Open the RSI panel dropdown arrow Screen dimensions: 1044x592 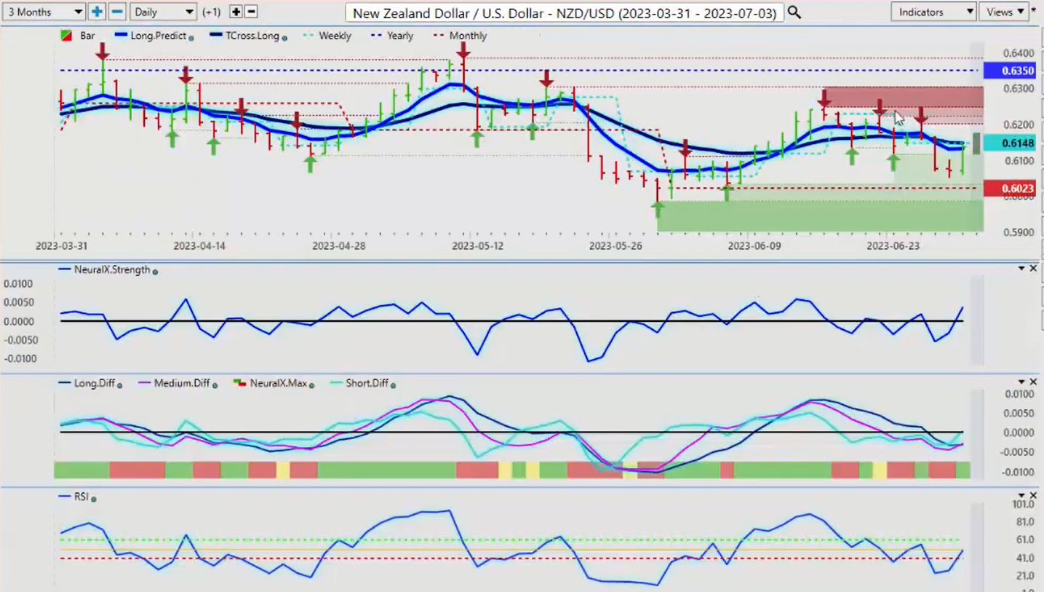pos(1021,496)
